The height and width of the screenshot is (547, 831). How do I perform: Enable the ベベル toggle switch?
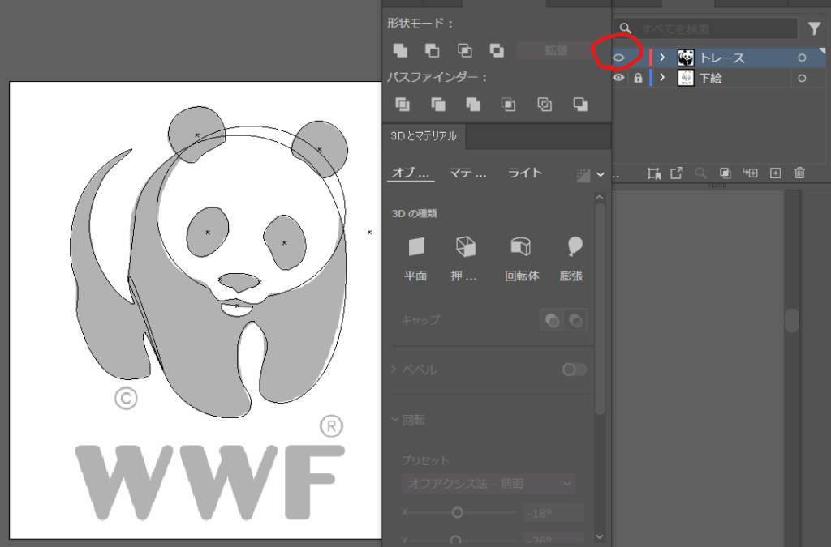(575, 370)
